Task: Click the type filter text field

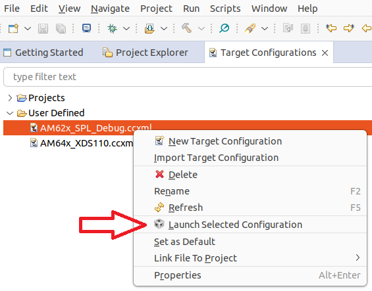Action: point(188,77)
